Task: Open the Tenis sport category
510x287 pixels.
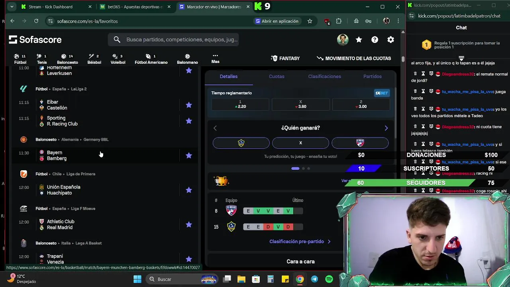Action: (42, 59)
